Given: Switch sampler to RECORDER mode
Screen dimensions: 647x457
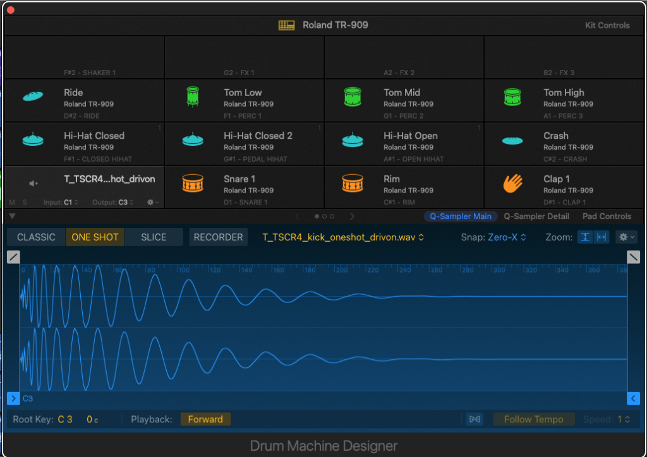Looking at the screenshot, I should coord(218,237).
